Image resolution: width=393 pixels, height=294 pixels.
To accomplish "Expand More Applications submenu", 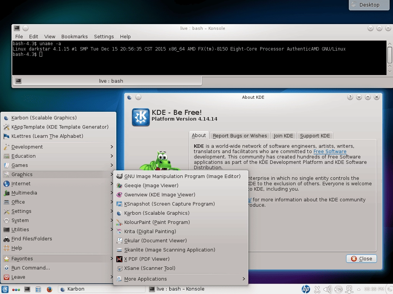I will (x=180, y=279).
